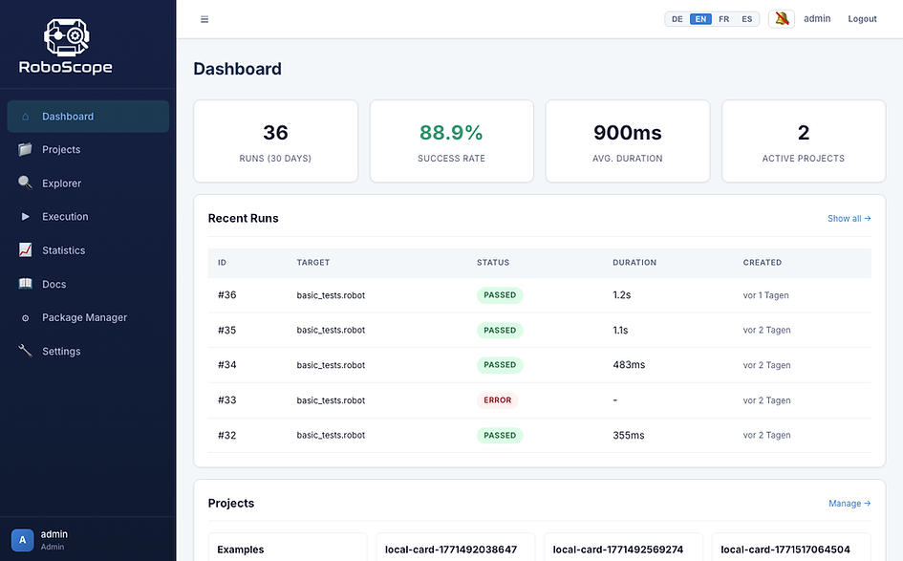Click 'Manage' link in Projects
The image size is (903, 561).
click(x=849, y=504)
